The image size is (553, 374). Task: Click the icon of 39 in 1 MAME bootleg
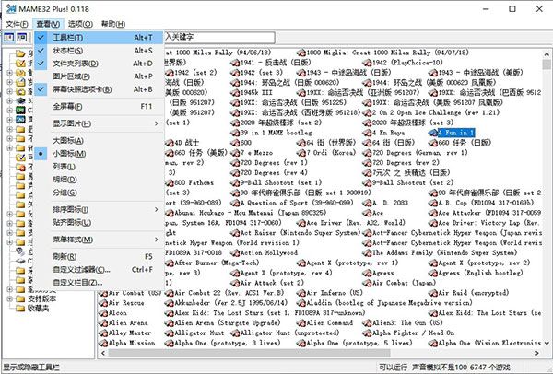click(x=235, y=133)
